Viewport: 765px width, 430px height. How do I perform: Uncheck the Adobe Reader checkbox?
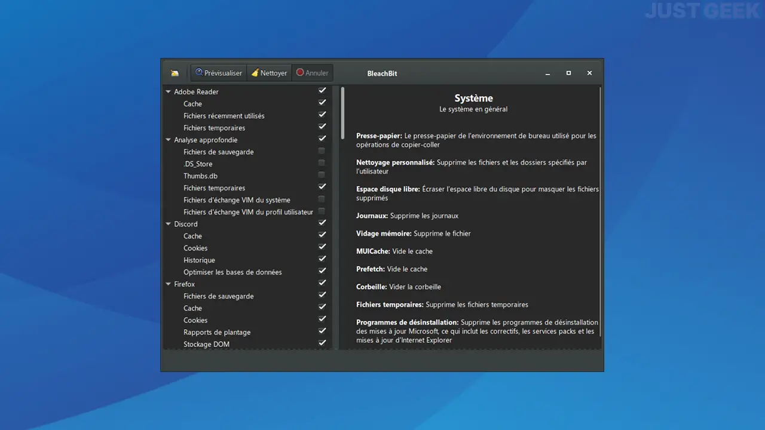(322, 91)
